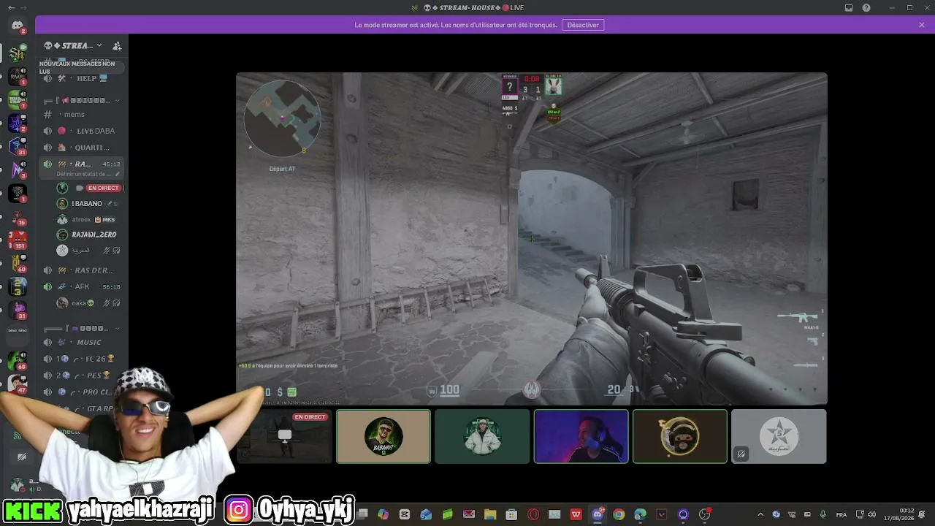Open the mems text channel
The width and height of the screenshot is (935, 526).
coord(82,115)
